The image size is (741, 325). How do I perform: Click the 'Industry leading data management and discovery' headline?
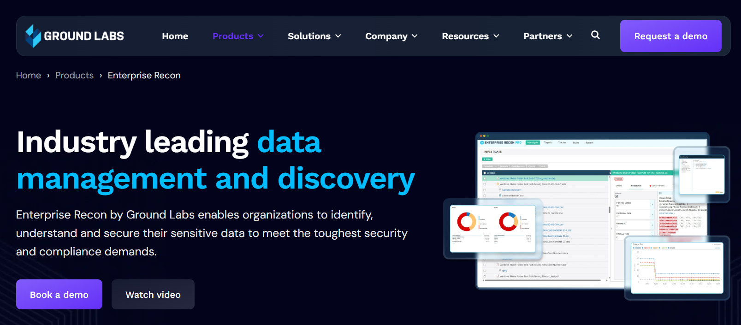[x=216, y=160]
